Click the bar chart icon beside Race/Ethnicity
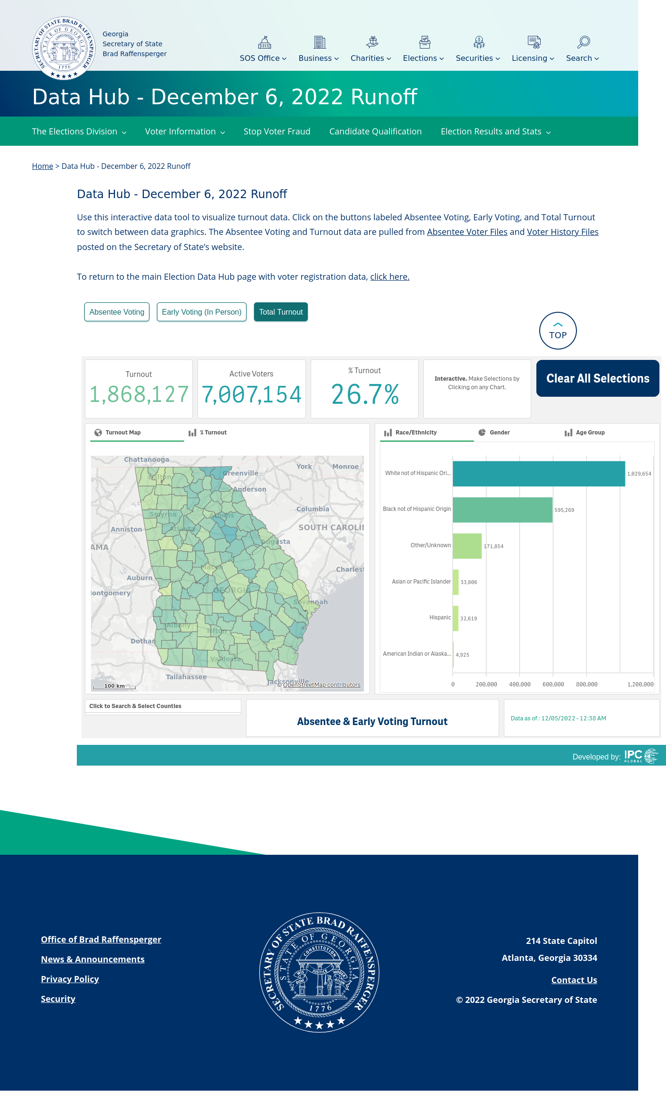The width and height of the screenshot is (666, 1093). point(388,433)
